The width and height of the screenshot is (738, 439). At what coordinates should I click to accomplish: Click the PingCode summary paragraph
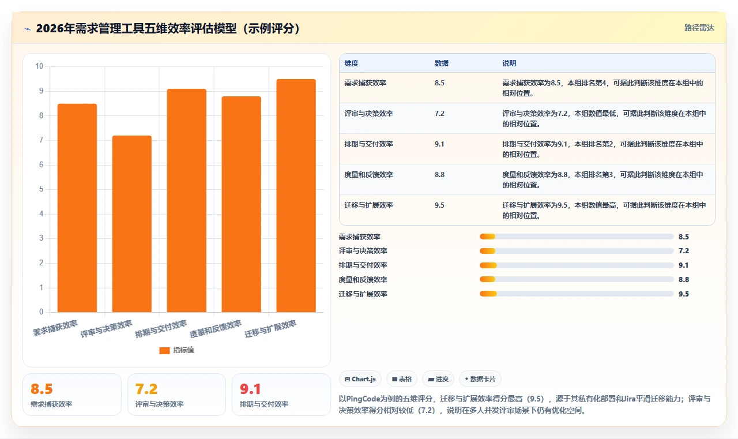[x=525, y=405]
